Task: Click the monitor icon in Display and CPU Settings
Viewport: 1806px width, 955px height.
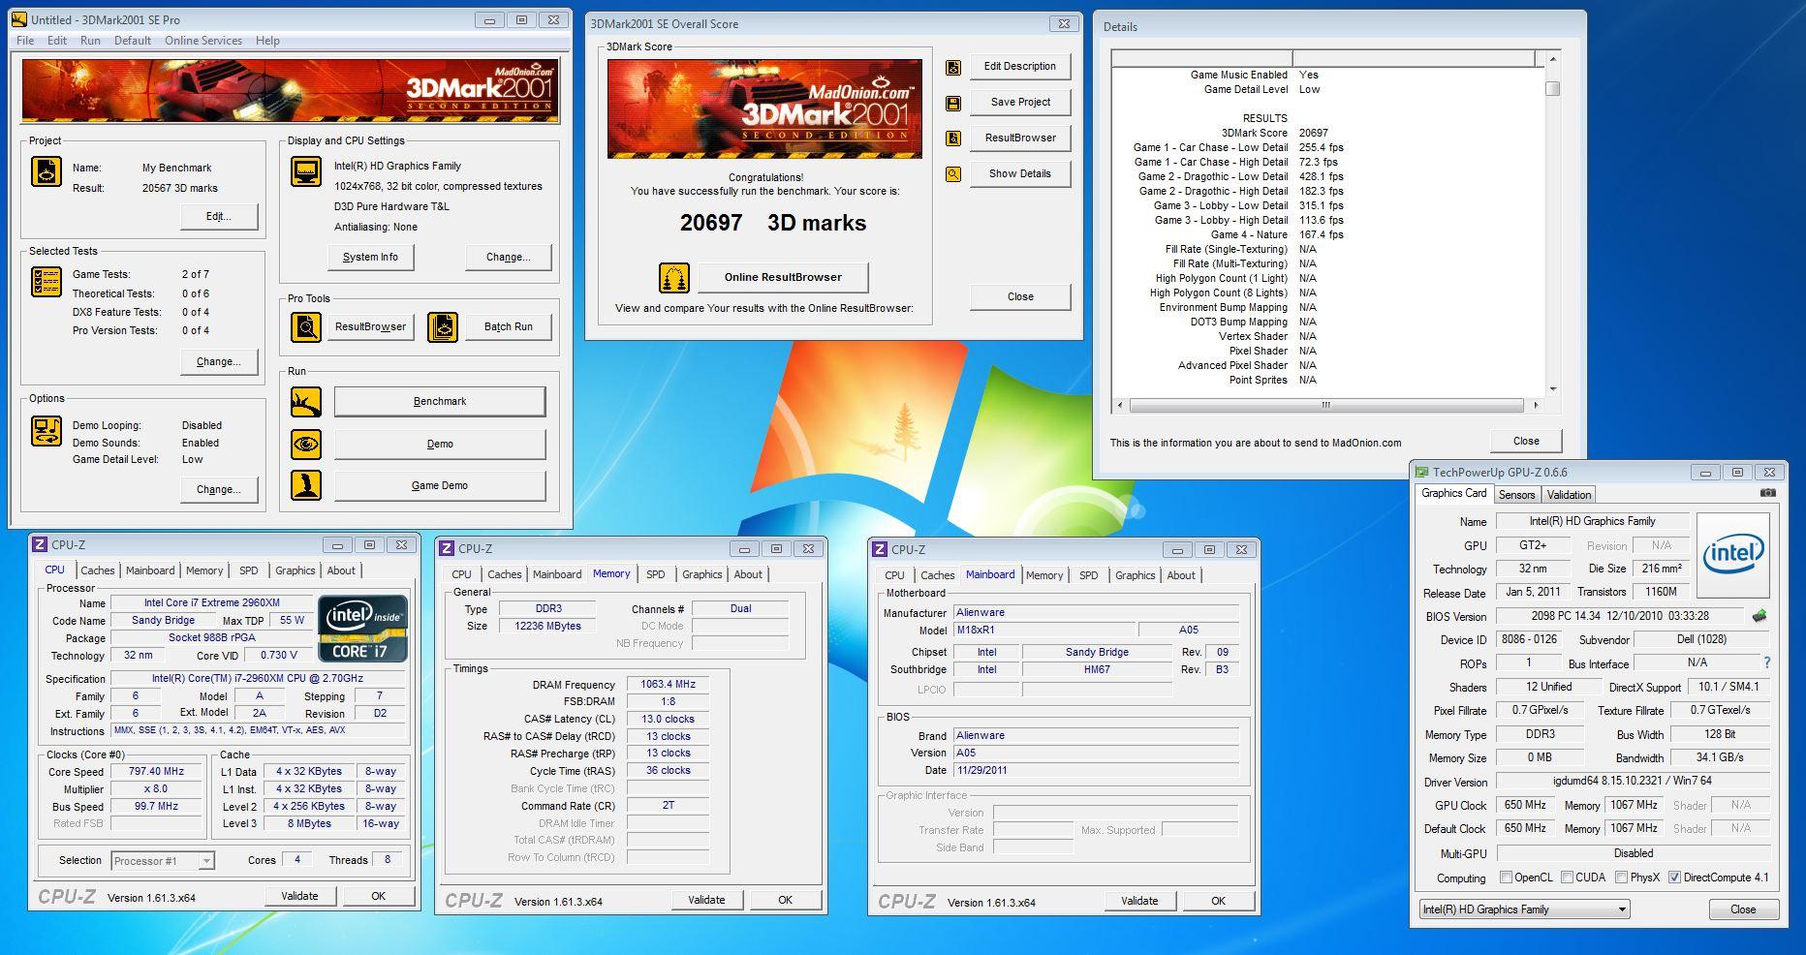Action: (x=305, y=171)
